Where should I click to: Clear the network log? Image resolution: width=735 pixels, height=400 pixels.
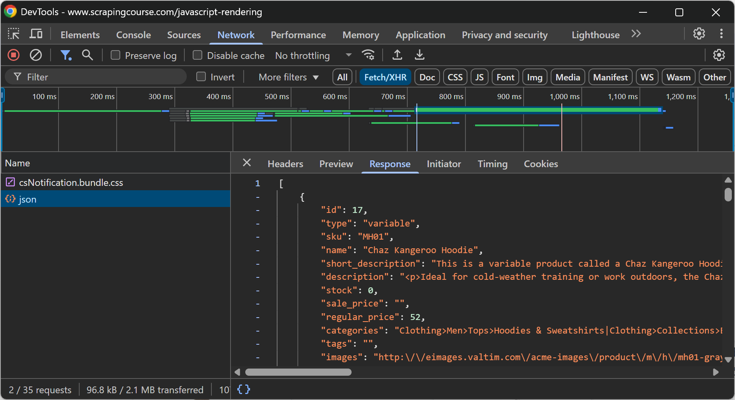[x=36, y=55]
